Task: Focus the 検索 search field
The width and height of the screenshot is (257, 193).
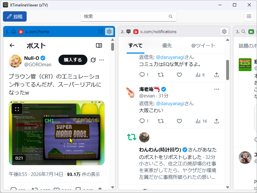Action: tap(128, 16)
